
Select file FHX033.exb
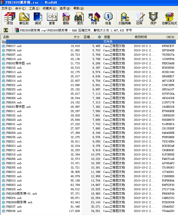pyautogui.click(x=14, y=172)
